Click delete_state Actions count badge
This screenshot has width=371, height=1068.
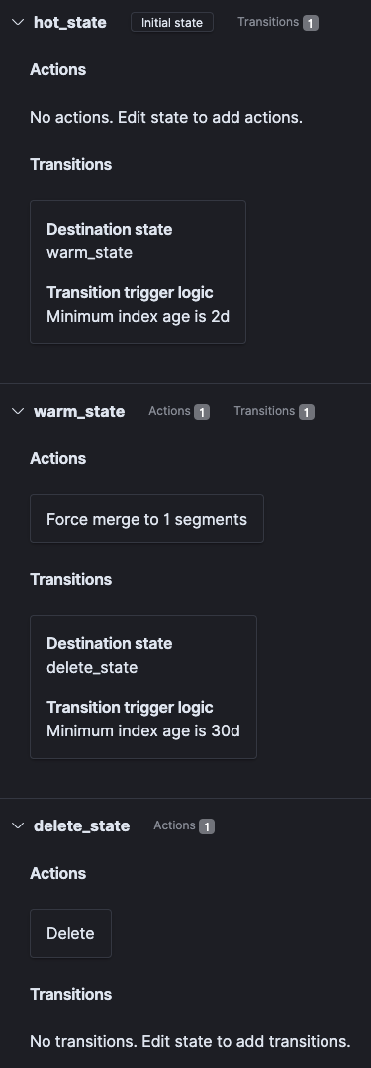(206, 826)
